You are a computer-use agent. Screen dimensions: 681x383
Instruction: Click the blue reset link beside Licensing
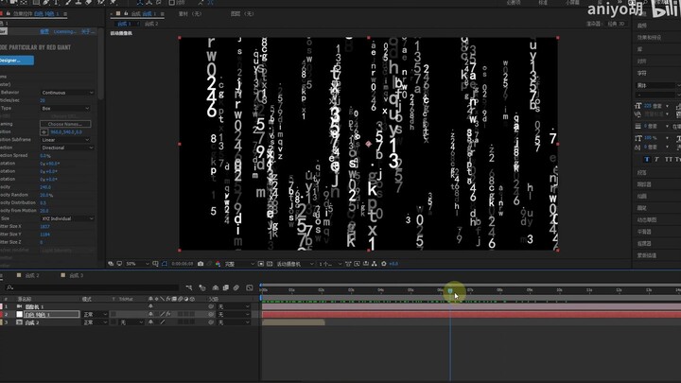pyautogui.click(x=44, y=32)
